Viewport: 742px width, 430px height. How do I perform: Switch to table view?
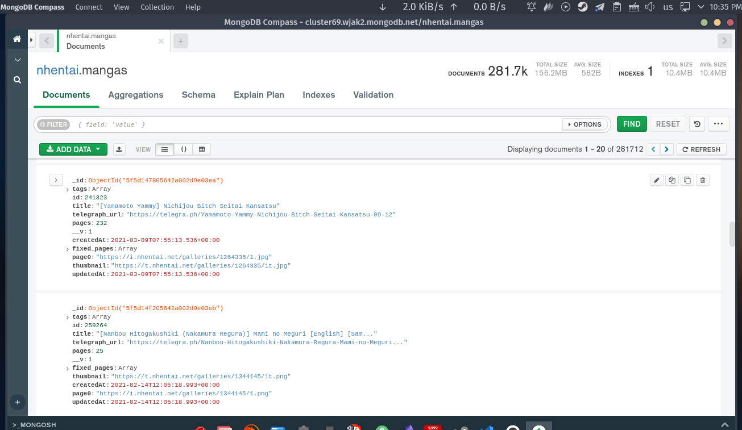pos(202,149)
